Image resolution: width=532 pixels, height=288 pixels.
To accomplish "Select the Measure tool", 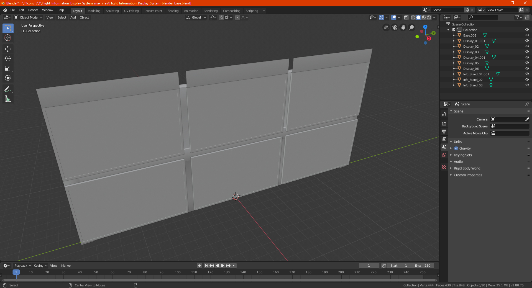I will point(8,99).
